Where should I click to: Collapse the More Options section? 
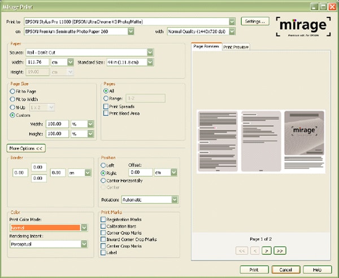point(26,148)
